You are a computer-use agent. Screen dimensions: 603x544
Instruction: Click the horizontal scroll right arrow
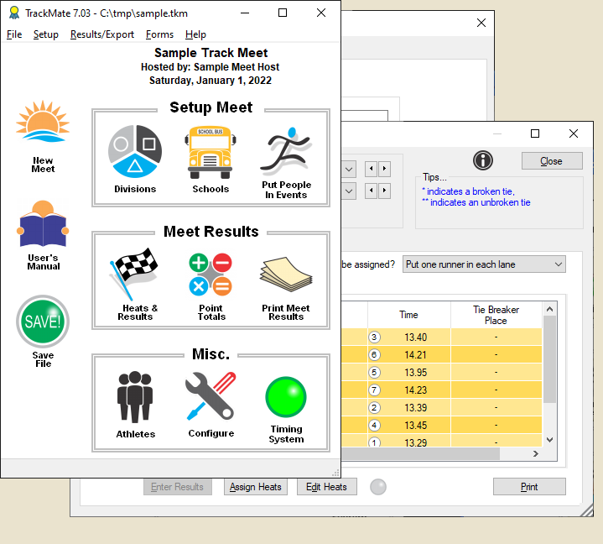[536, 454]
